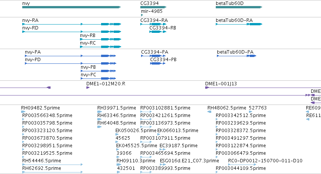Click the EK066013.5prime label
The width and height of the screenshot is (321, 174).
(178, 131)
